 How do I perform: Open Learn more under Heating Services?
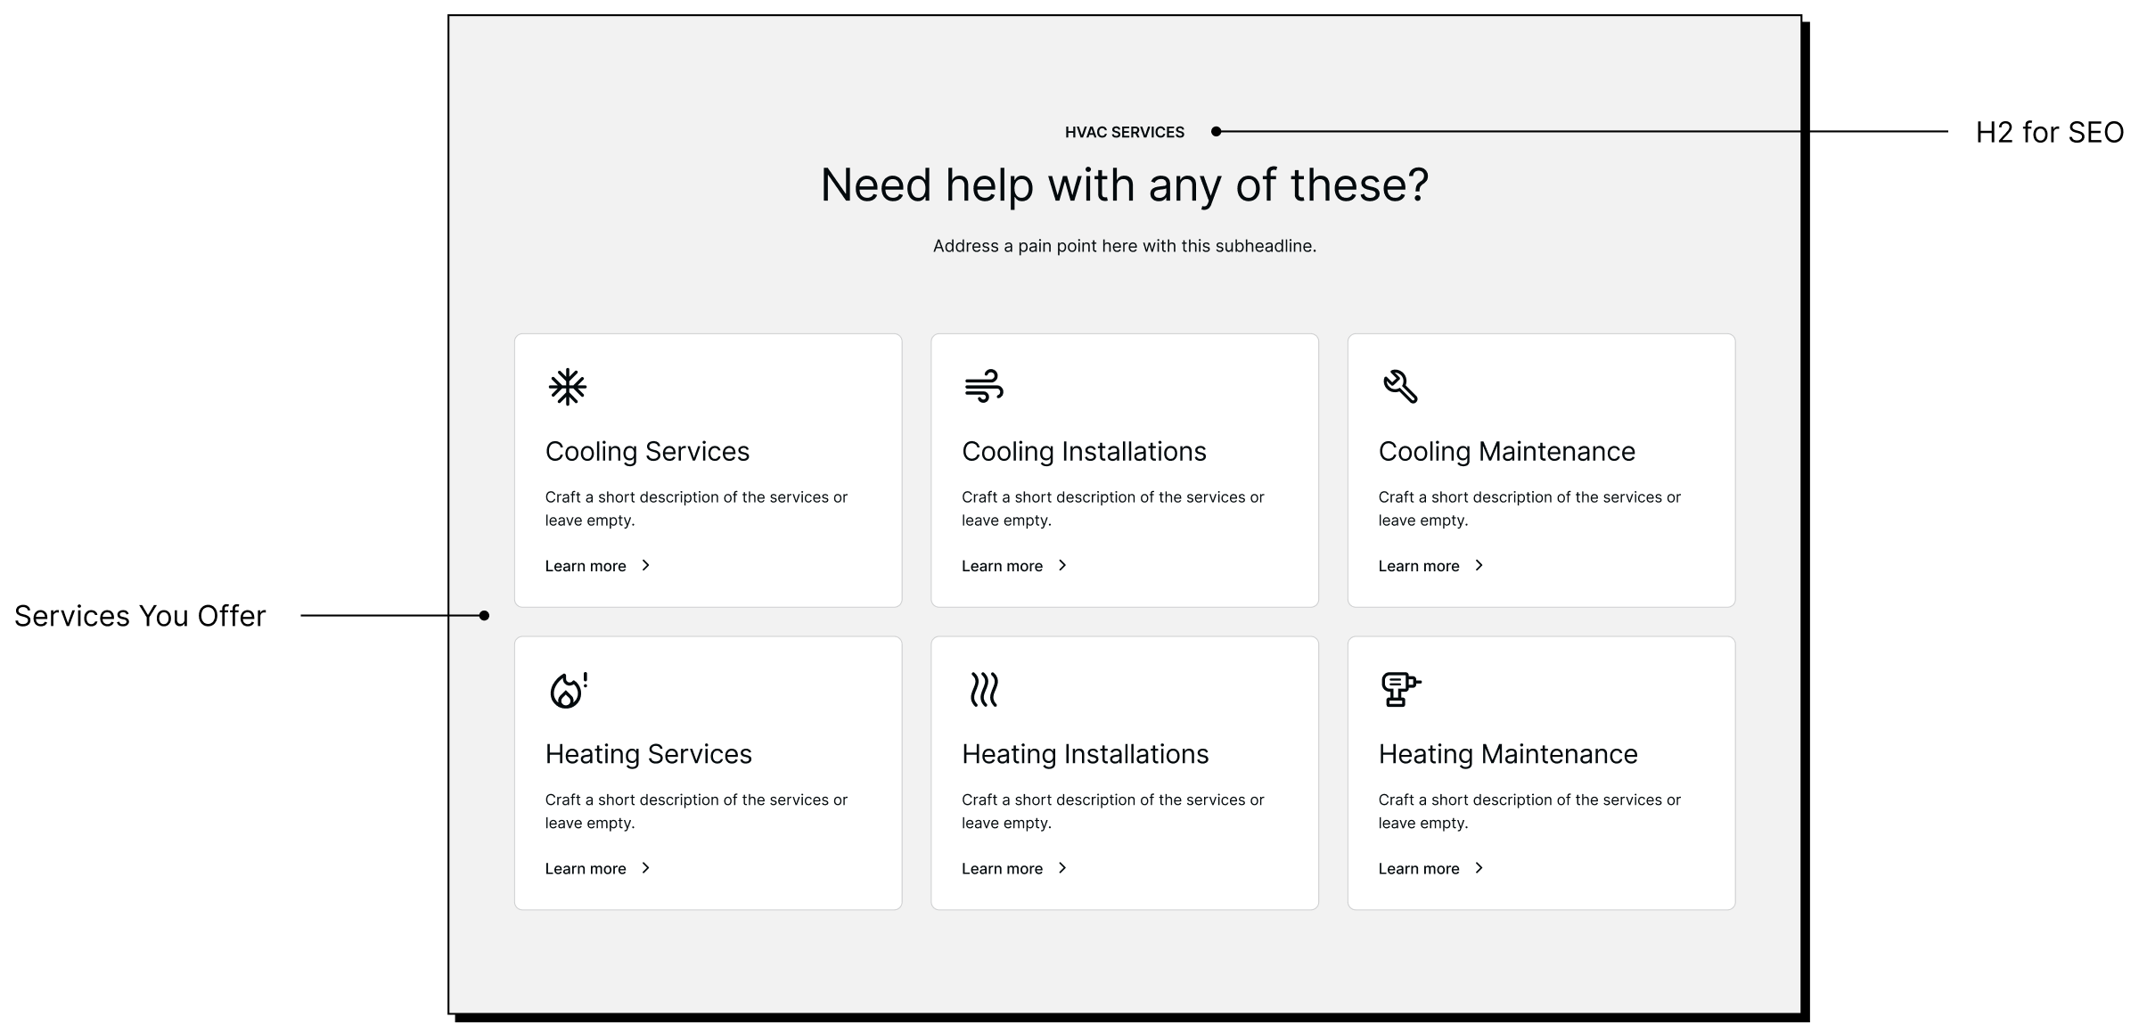586,869
